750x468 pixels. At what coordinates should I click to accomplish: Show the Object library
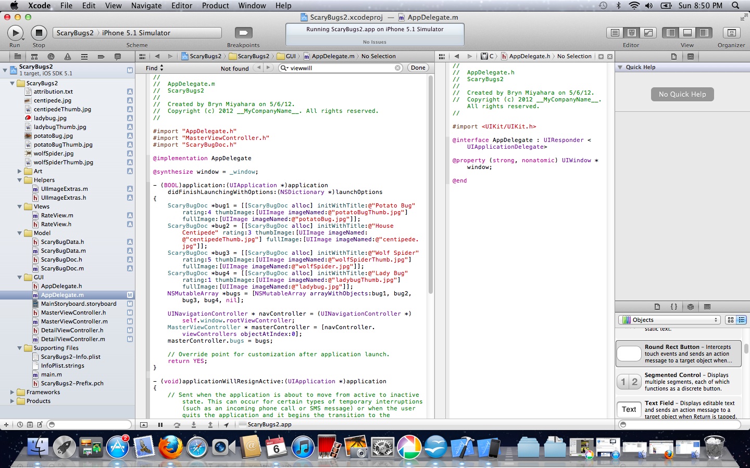pos(690,307)
